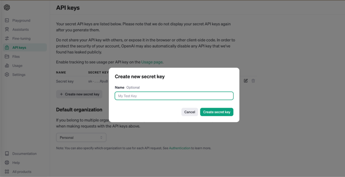Click the API keys lock icon
This screenshot has height=177, width=345.
pyautogui.click(x=7, y=47)
